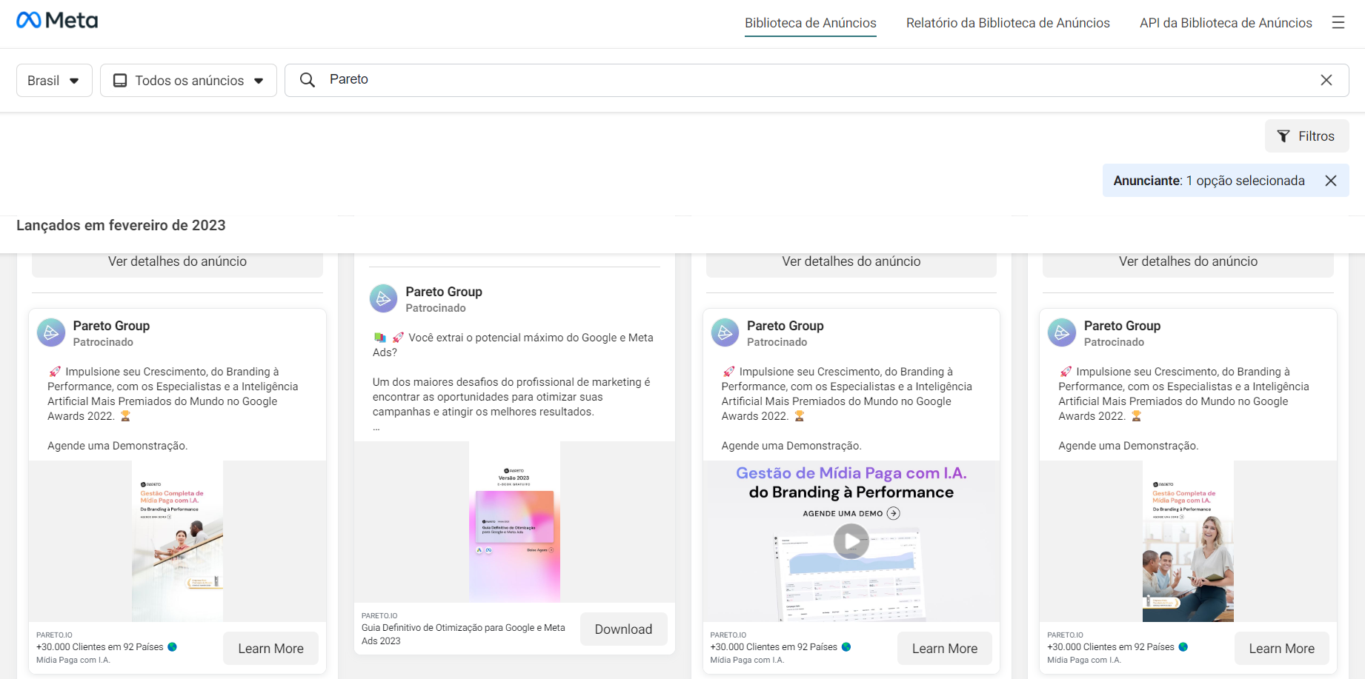The height and width of the screenshot is (679, 1365).
Task: Open Pareto Group name link in fourth card
Action: 1122,326
